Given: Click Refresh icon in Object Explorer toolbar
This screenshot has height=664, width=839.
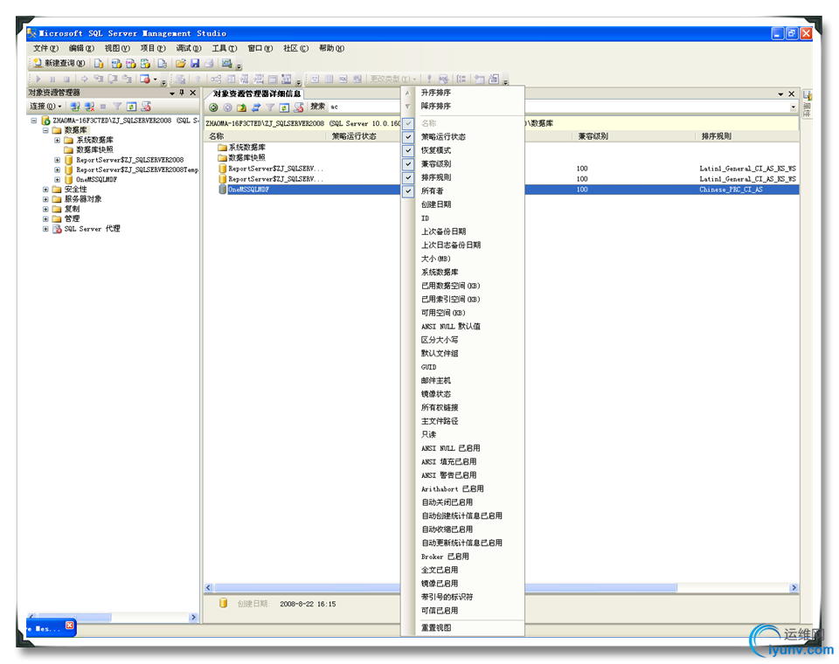Looking at the screenshot, I should 131,107.
